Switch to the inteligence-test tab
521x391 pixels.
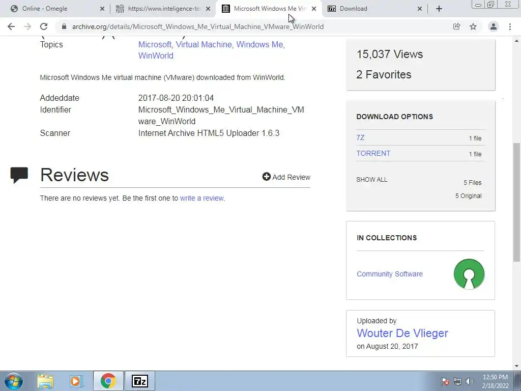[163, 9]
